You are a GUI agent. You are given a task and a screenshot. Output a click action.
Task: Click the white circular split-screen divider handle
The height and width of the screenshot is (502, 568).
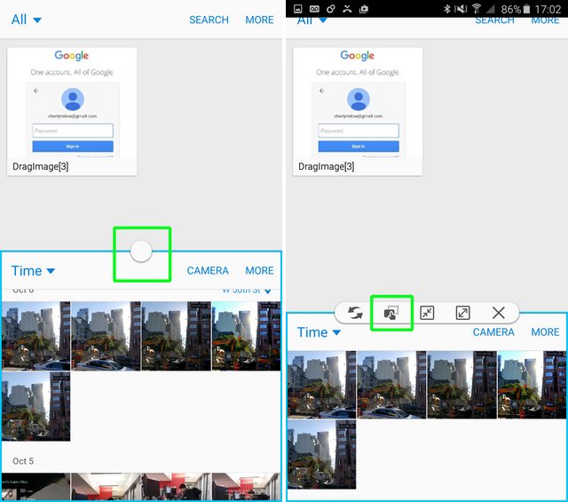(x=141, y=252)
